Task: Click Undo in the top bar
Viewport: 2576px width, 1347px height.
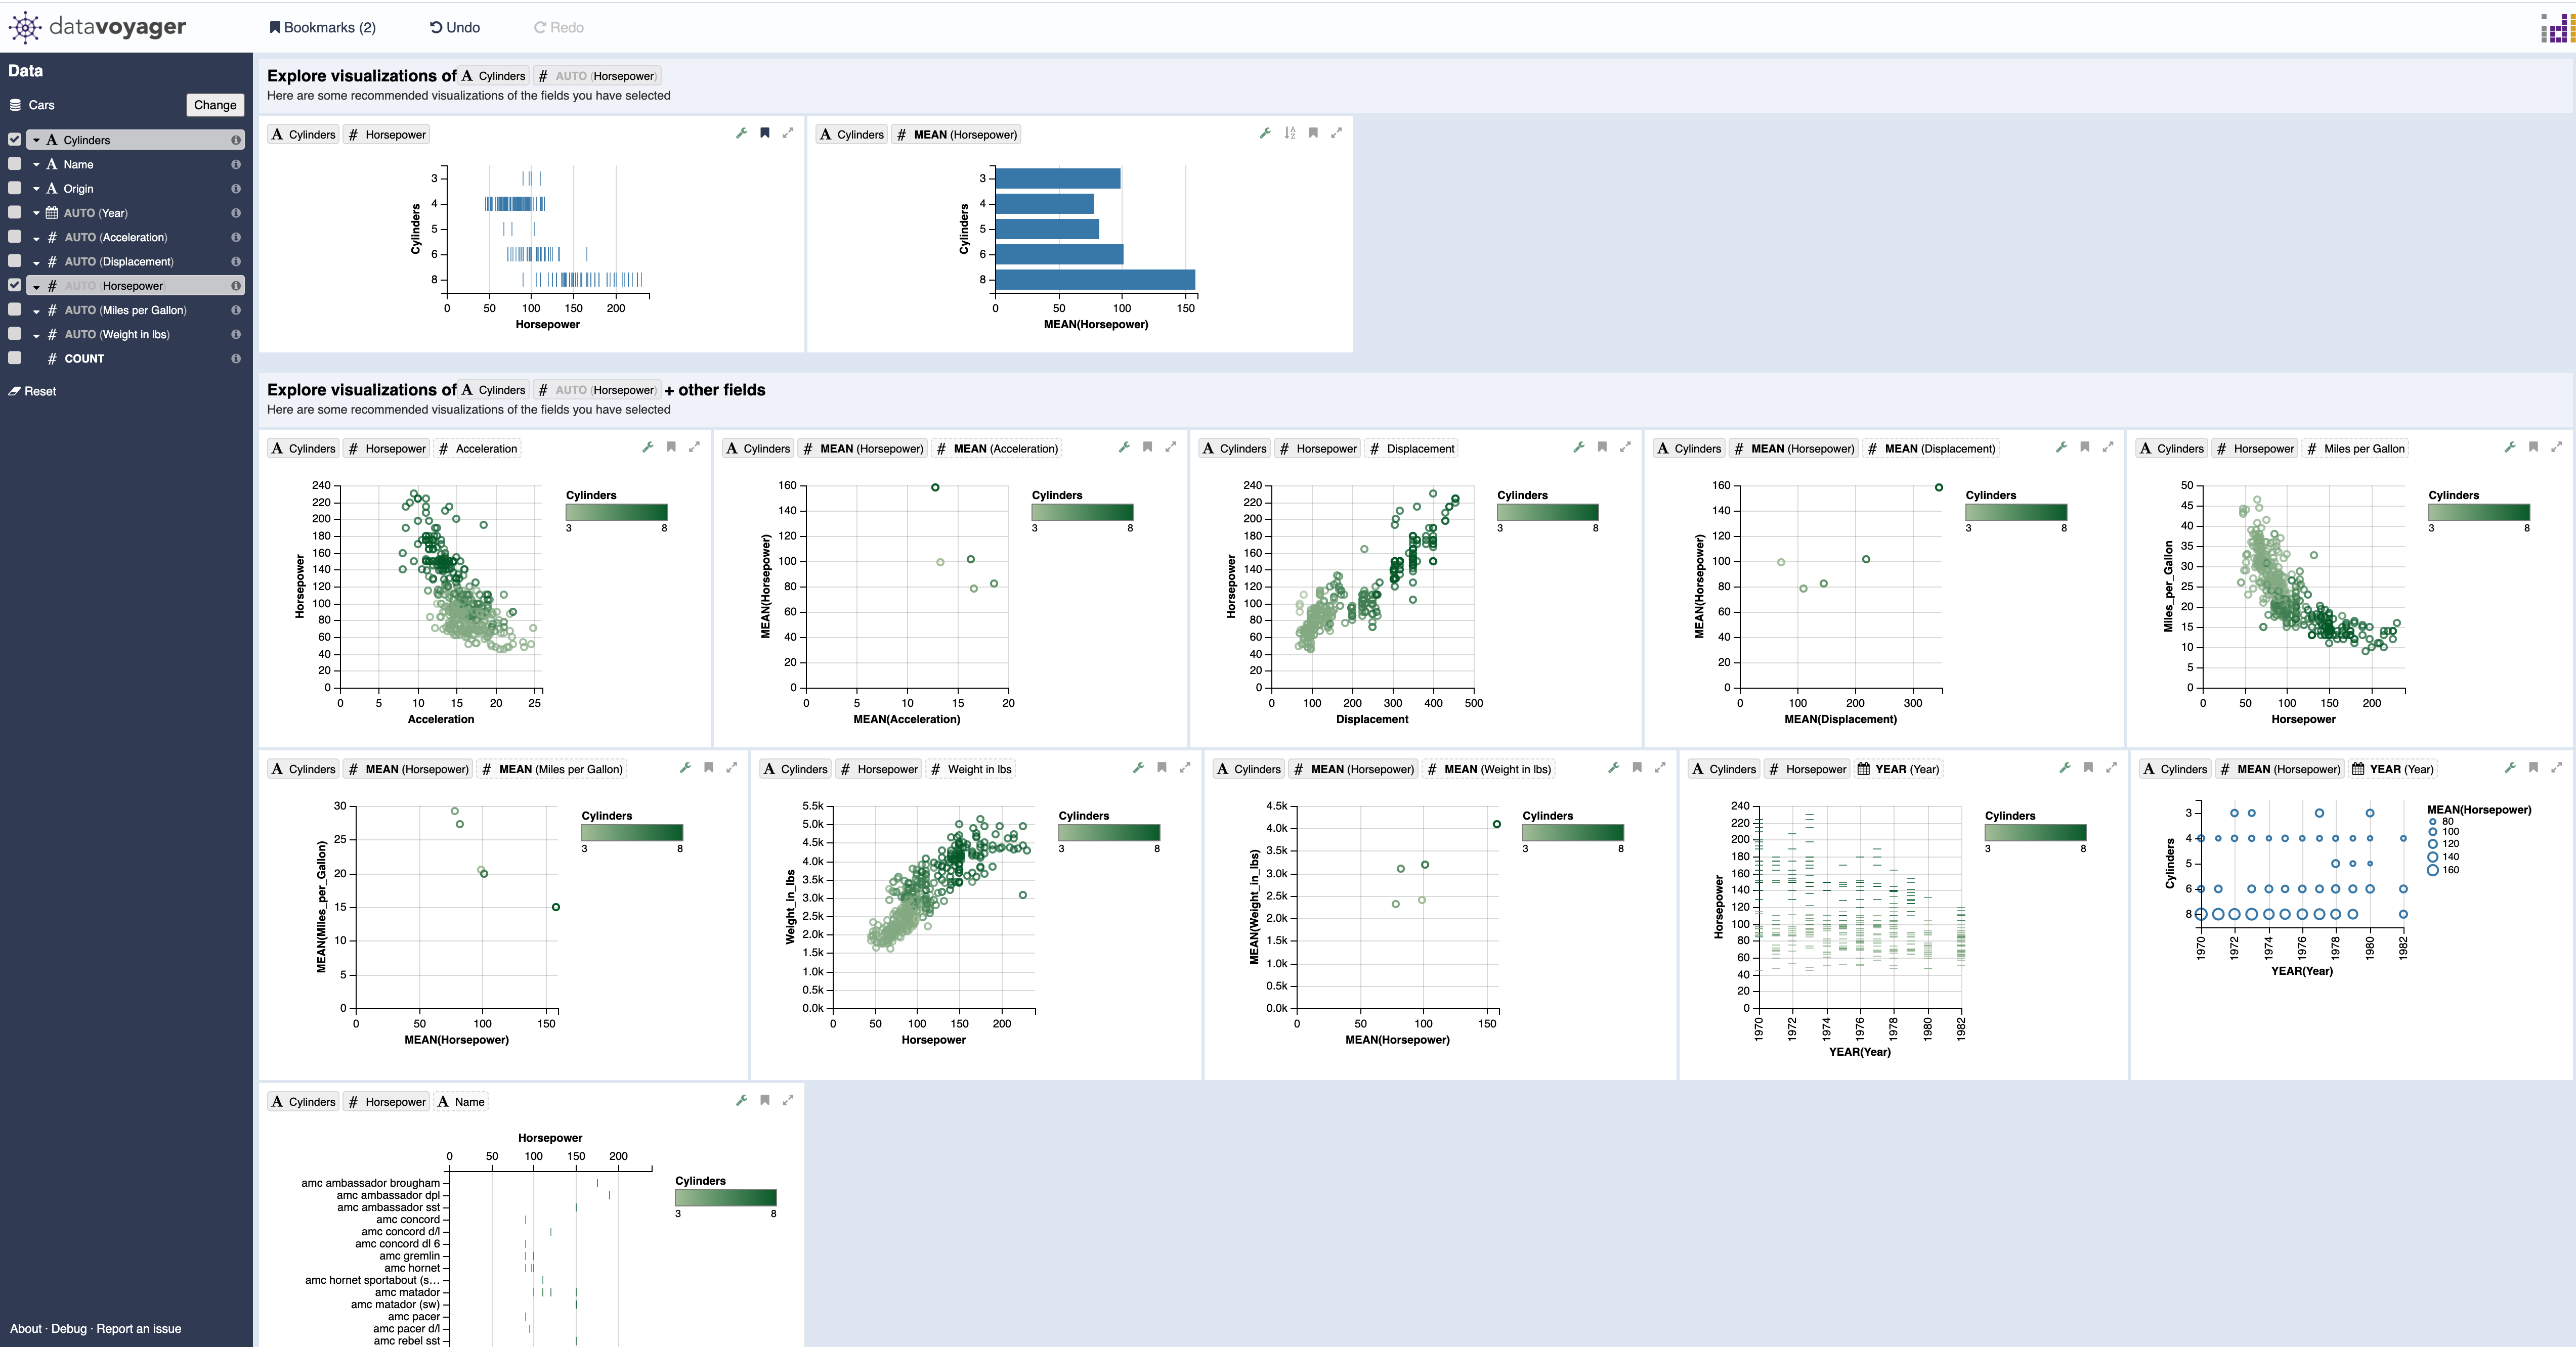Action: [455, 27]
